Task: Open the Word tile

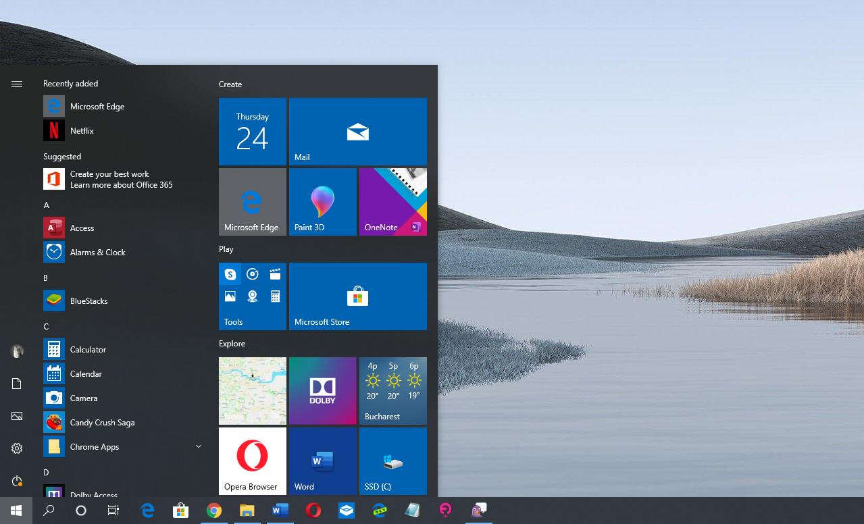Action: (x=323, y=461)
